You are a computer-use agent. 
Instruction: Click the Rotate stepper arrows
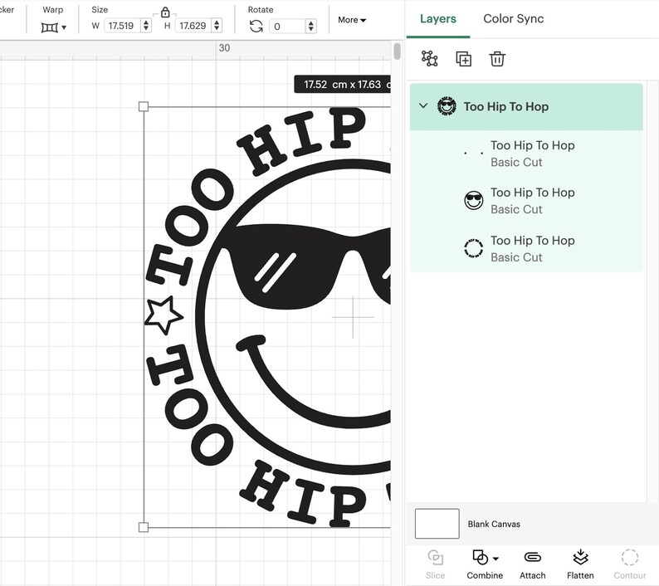click(310, 27)
